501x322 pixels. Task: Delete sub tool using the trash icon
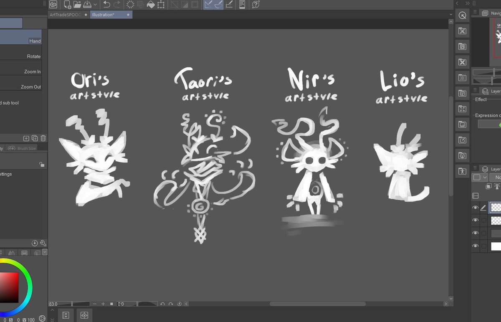43,138
